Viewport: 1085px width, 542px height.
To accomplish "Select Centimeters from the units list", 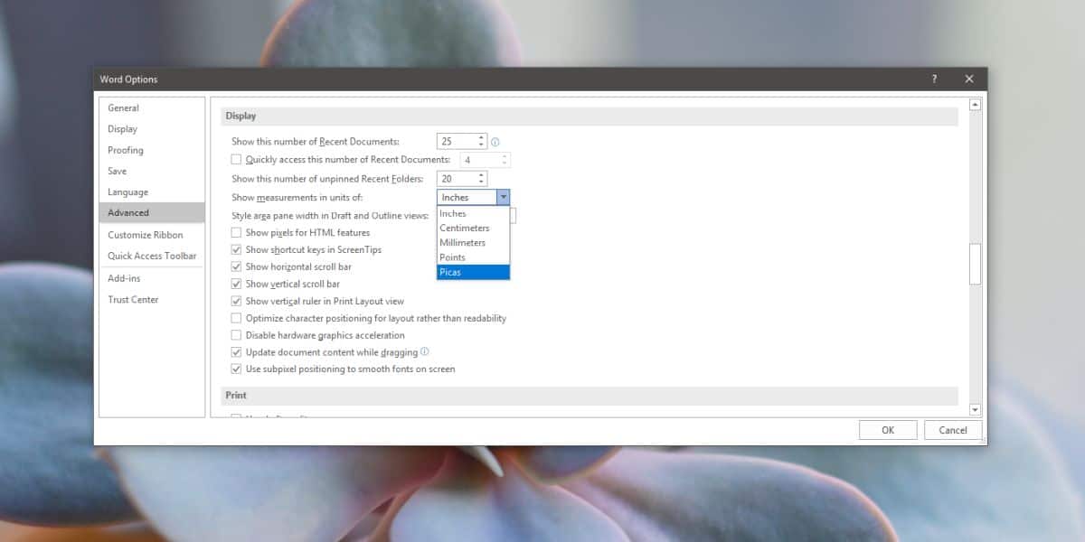I will tap(464, 228).
